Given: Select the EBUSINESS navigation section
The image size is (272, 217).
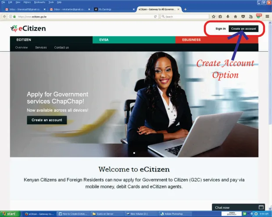Looking at the screenshot, I should (x=217, y=40).
